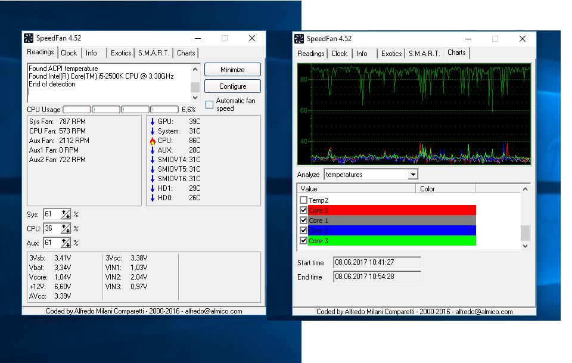Click the CPU fan percentage field
This screenshot has width=572, height=363.
(x=52, y=229)
